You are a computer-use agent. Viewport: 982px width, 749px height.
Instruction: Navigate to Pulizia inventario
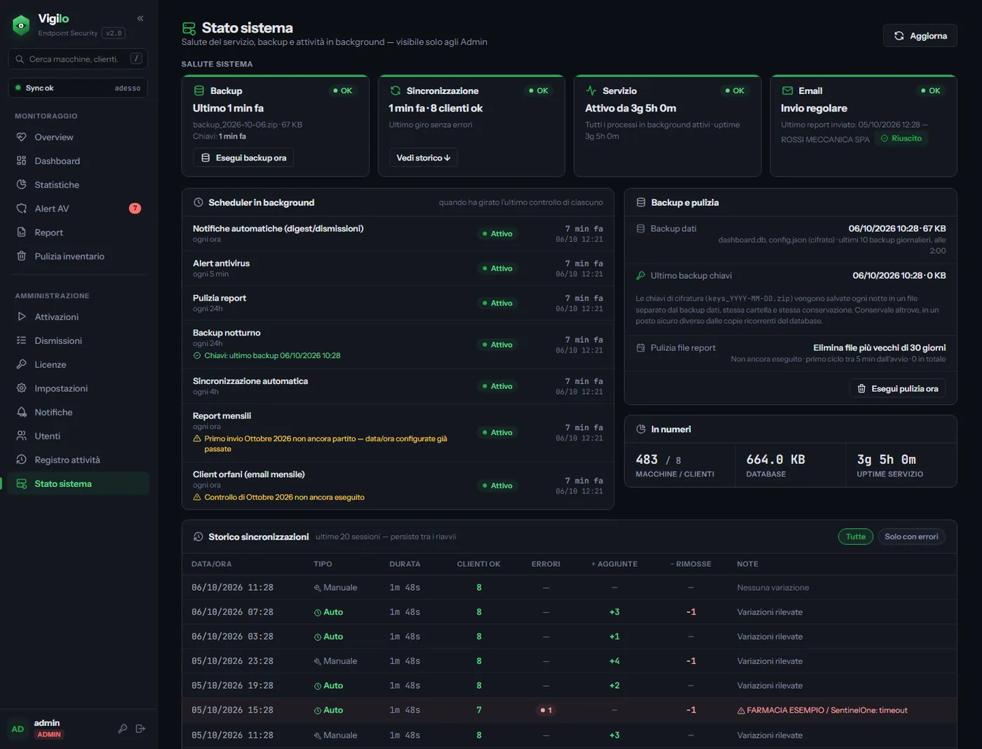click(78, 256)
